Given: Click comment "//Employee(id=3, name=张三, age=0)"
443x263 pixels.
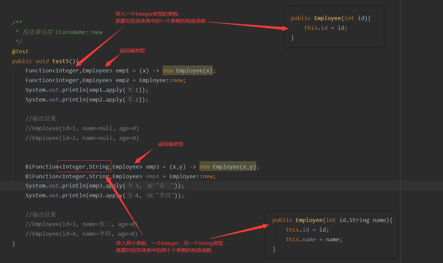Looking at the screenshot, I should coord(82,224).
